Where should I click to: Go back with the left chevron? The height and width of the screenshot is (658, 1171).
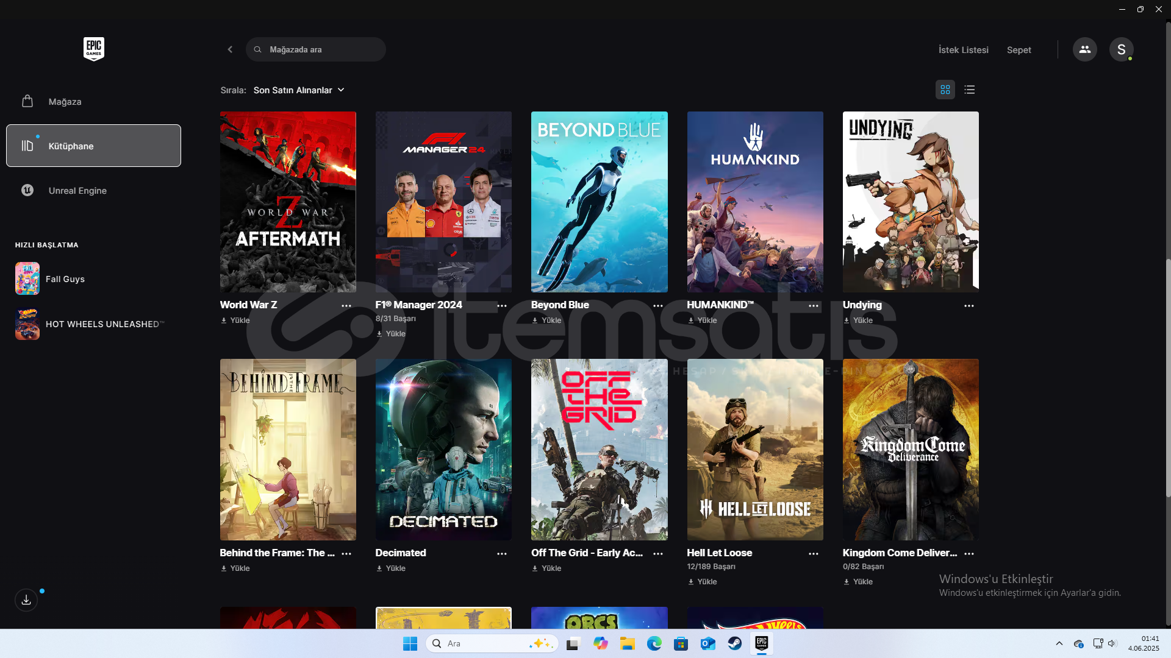tap(230, 49)
